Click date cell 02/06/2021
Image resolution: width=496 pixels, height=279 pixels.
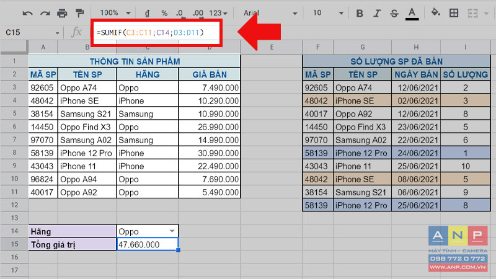(x=416, y=100)
